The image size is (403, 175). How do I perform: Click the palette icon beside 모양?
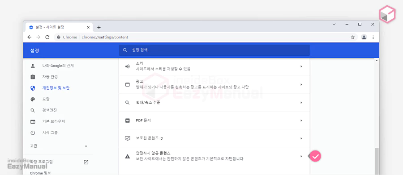33,99
